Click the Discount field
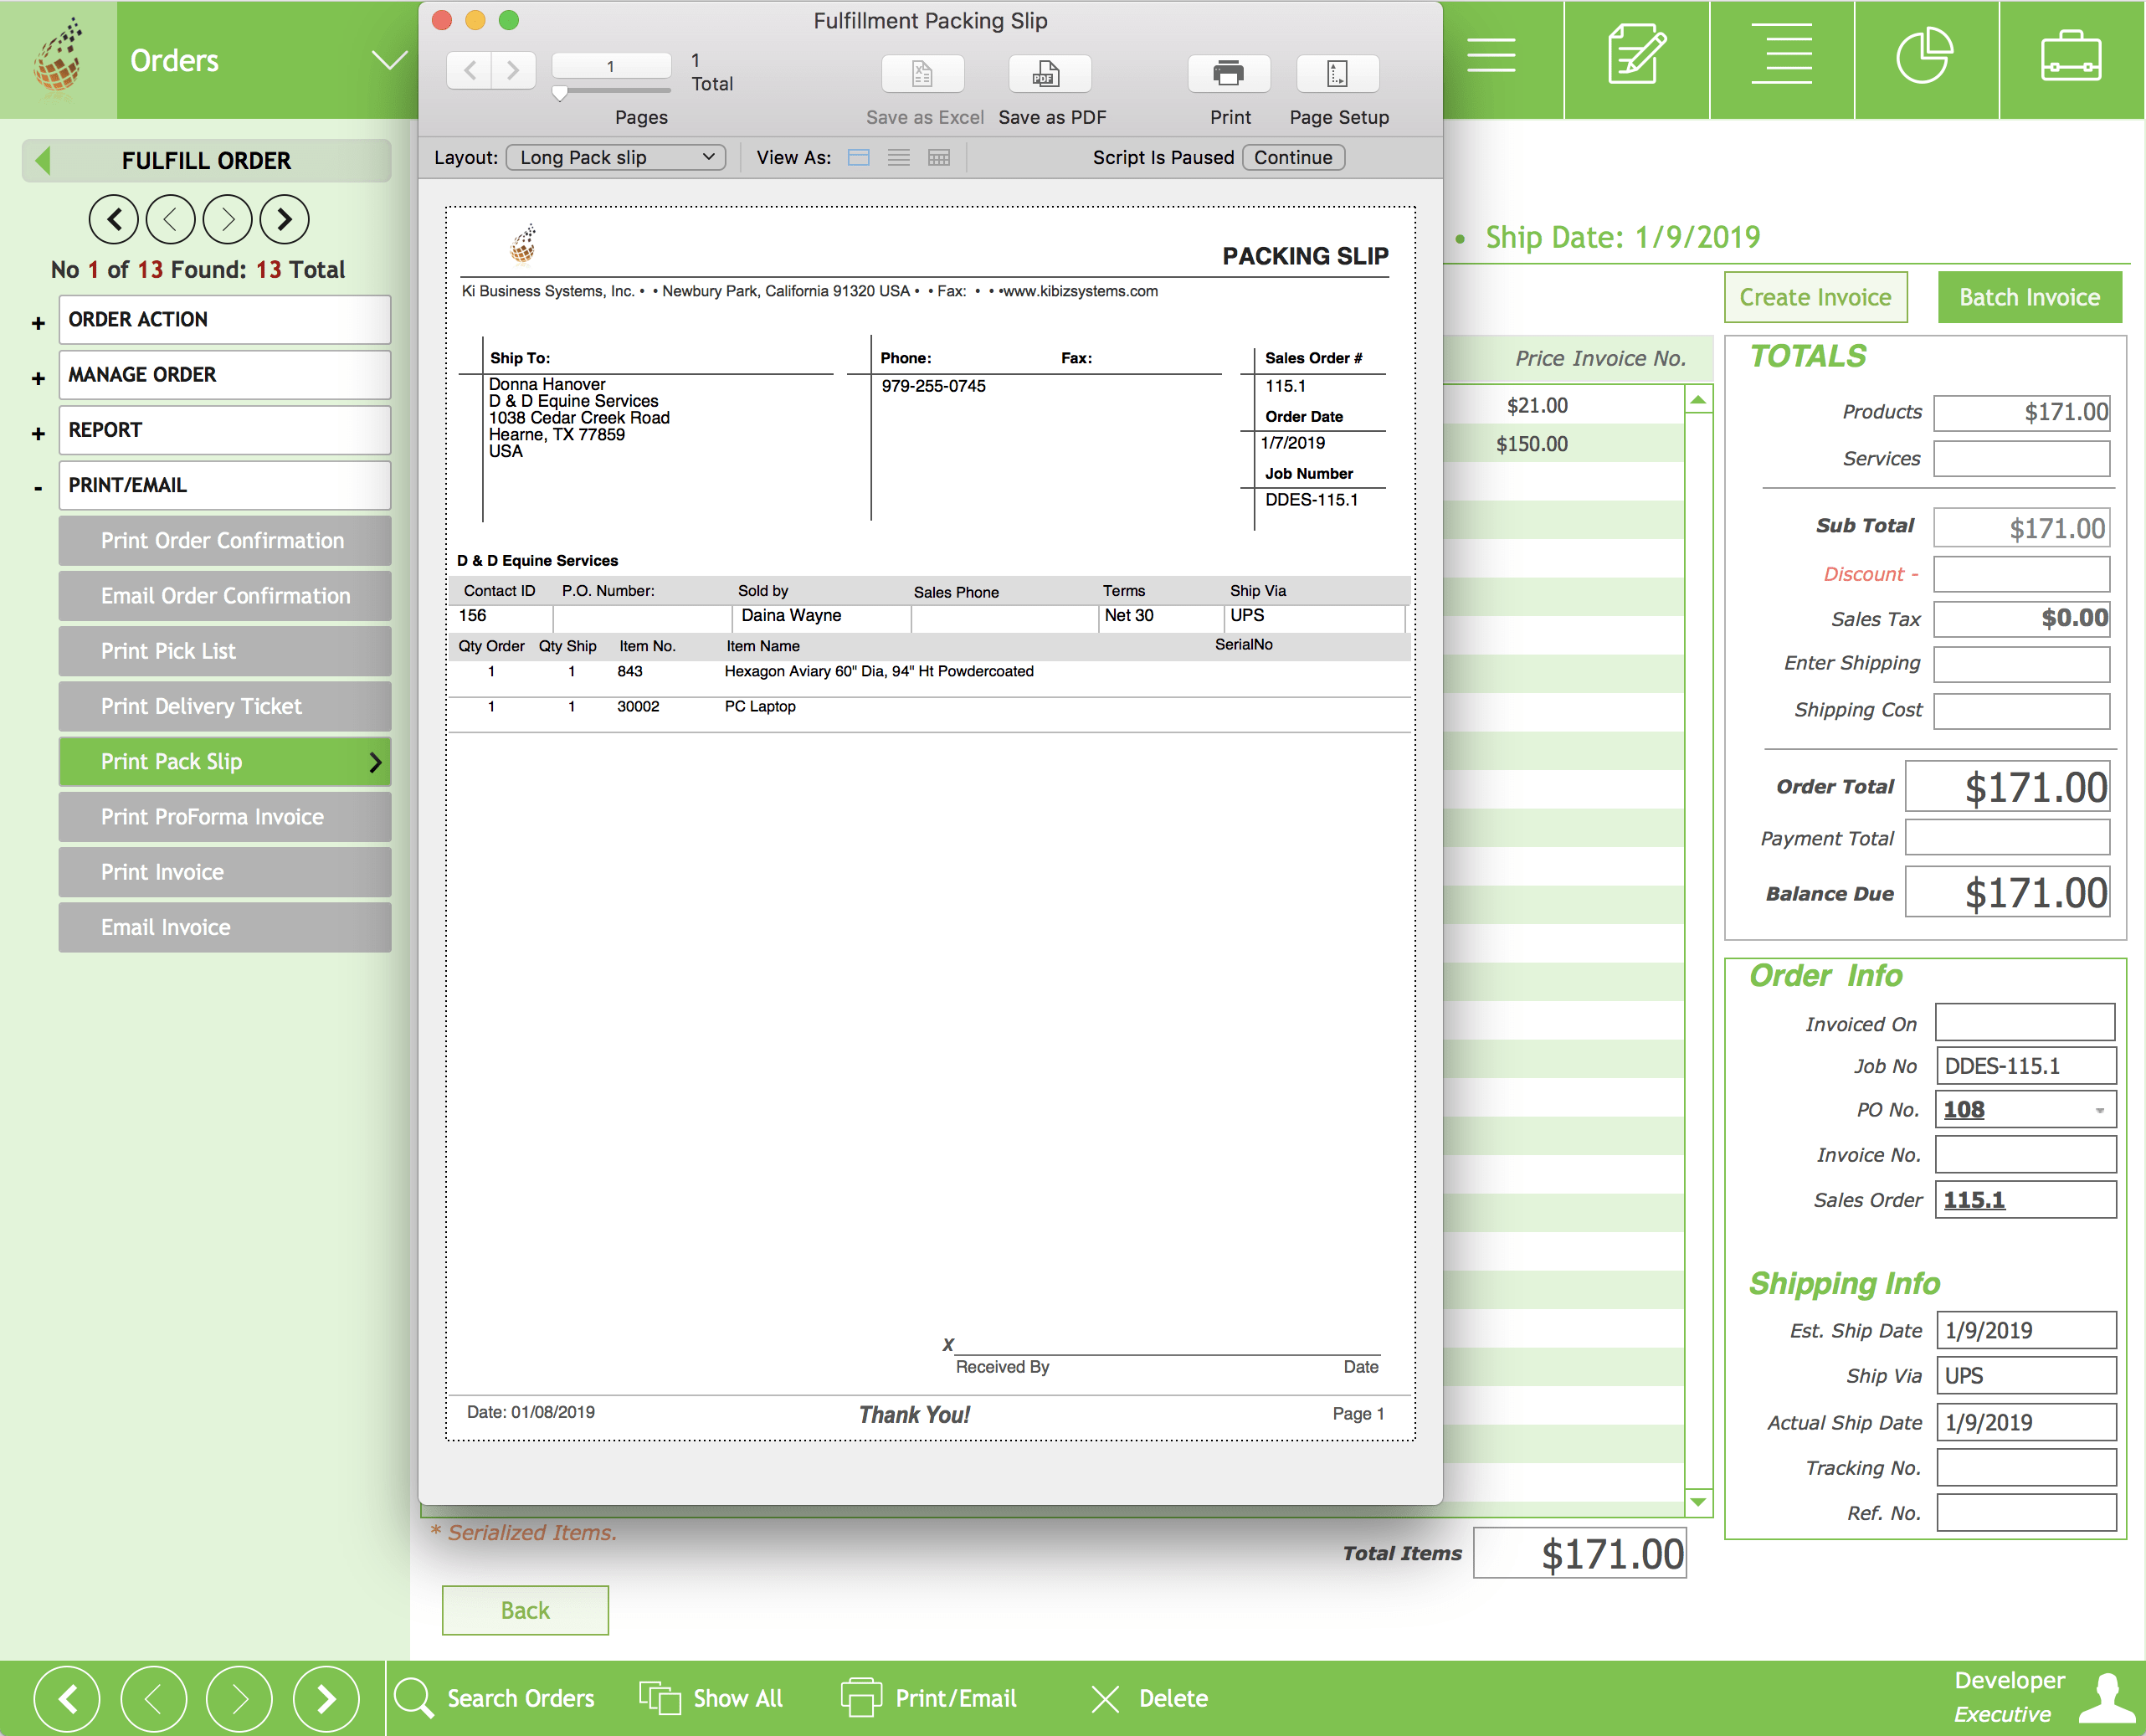This screenshot has width=2146, height=1736. pyautogui.click(x=2021, y=574)
